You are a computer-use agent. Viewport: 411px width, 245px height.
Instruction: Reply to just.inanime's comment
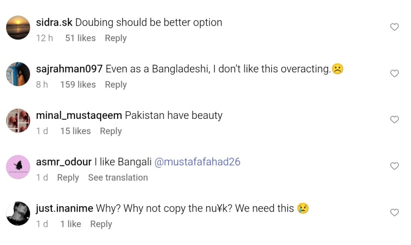[x=101, y=224]
